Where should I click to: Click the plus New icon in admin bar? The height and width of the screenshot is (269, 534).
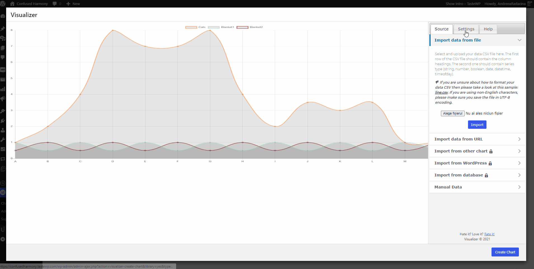68,4
